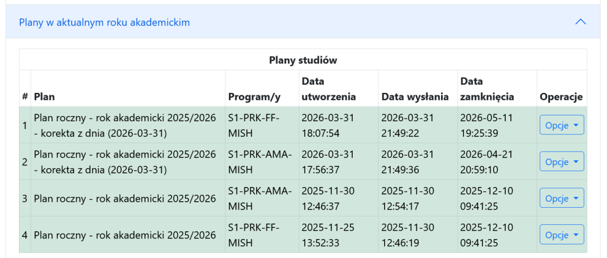Click the closing date 2026-05-11 19:25:39
607x258 pixels.
click(x=486, y=125)
